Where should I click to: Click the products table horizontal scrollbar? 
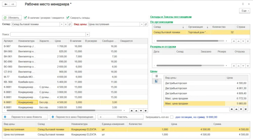(51, 110)
